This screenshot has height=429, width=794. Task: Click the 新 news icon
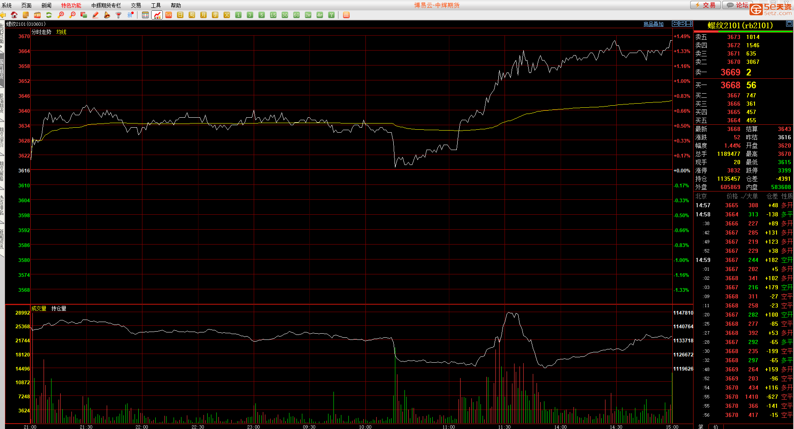[x=130, y=15]
